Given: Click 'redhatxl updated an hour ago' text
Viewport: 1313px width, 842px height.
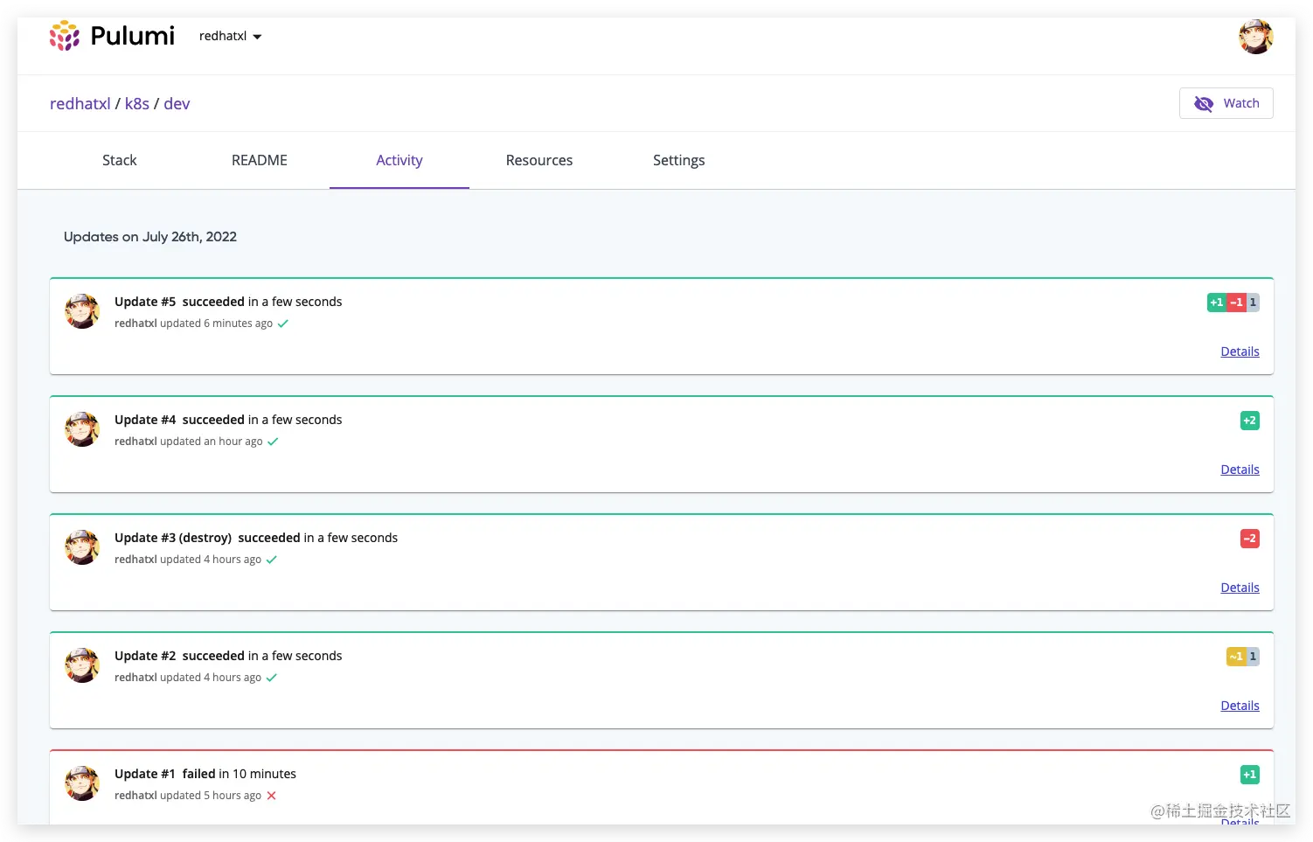Looking at the screenshot, I should (x=189, y=442).
